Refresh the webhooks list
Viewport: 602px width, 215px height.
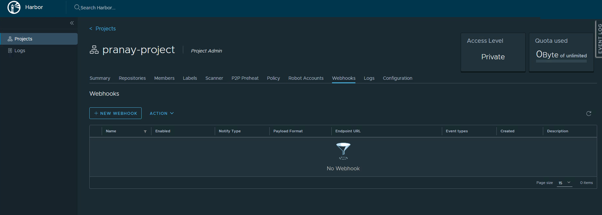coord(589,114)
